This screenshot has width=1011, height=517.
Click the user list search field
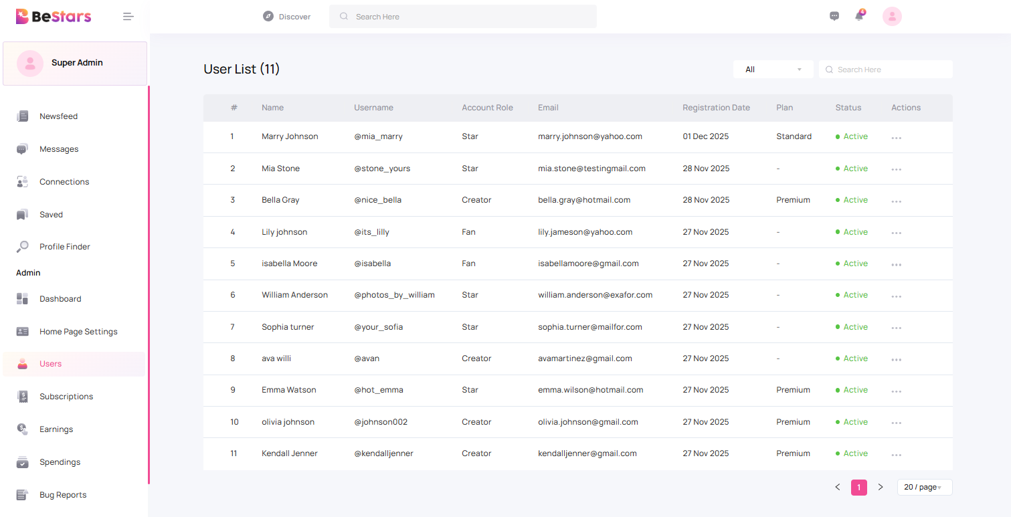(885, 69)
